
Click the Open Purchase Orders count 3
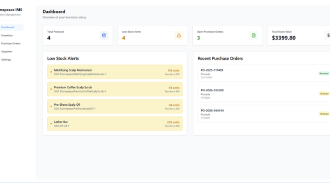[x=198, y=38]
